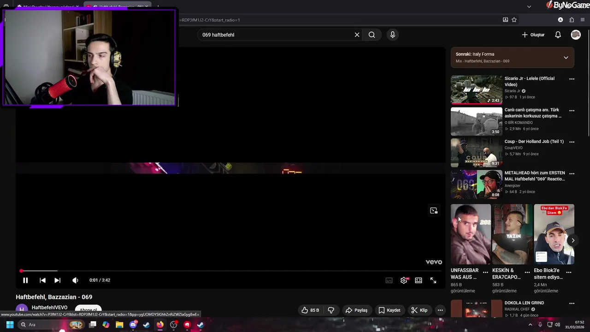Toggle theater mode view
The width and height of the screenshot is (590, 332).
coord(419,280)
